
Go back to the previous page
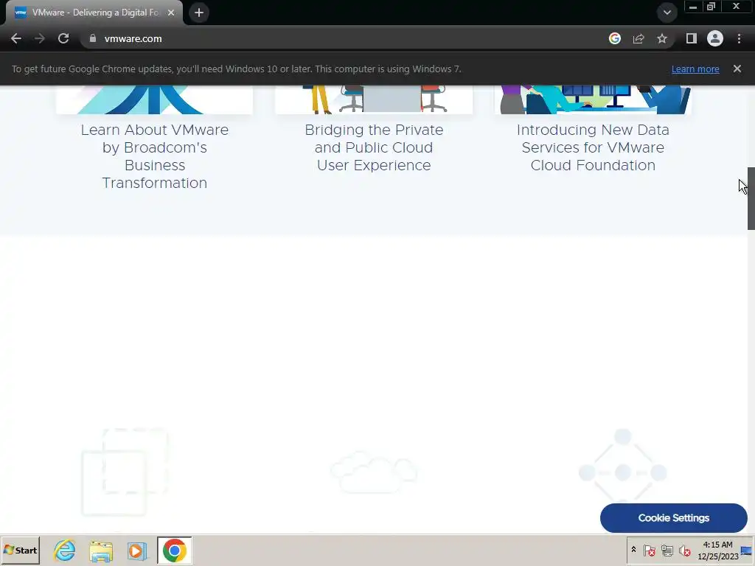(x=16, y=38)
